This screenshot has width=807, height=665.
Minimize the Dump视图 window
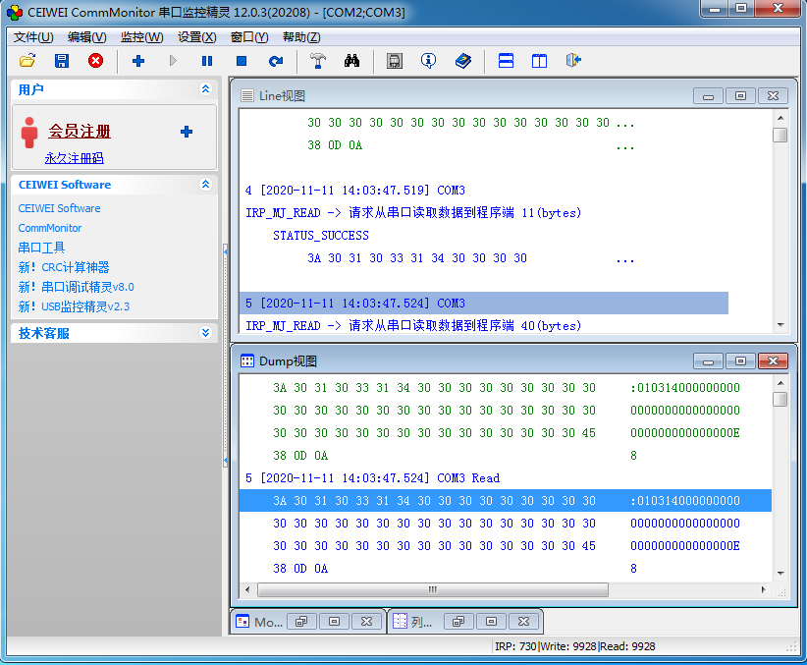click(708, 361)
